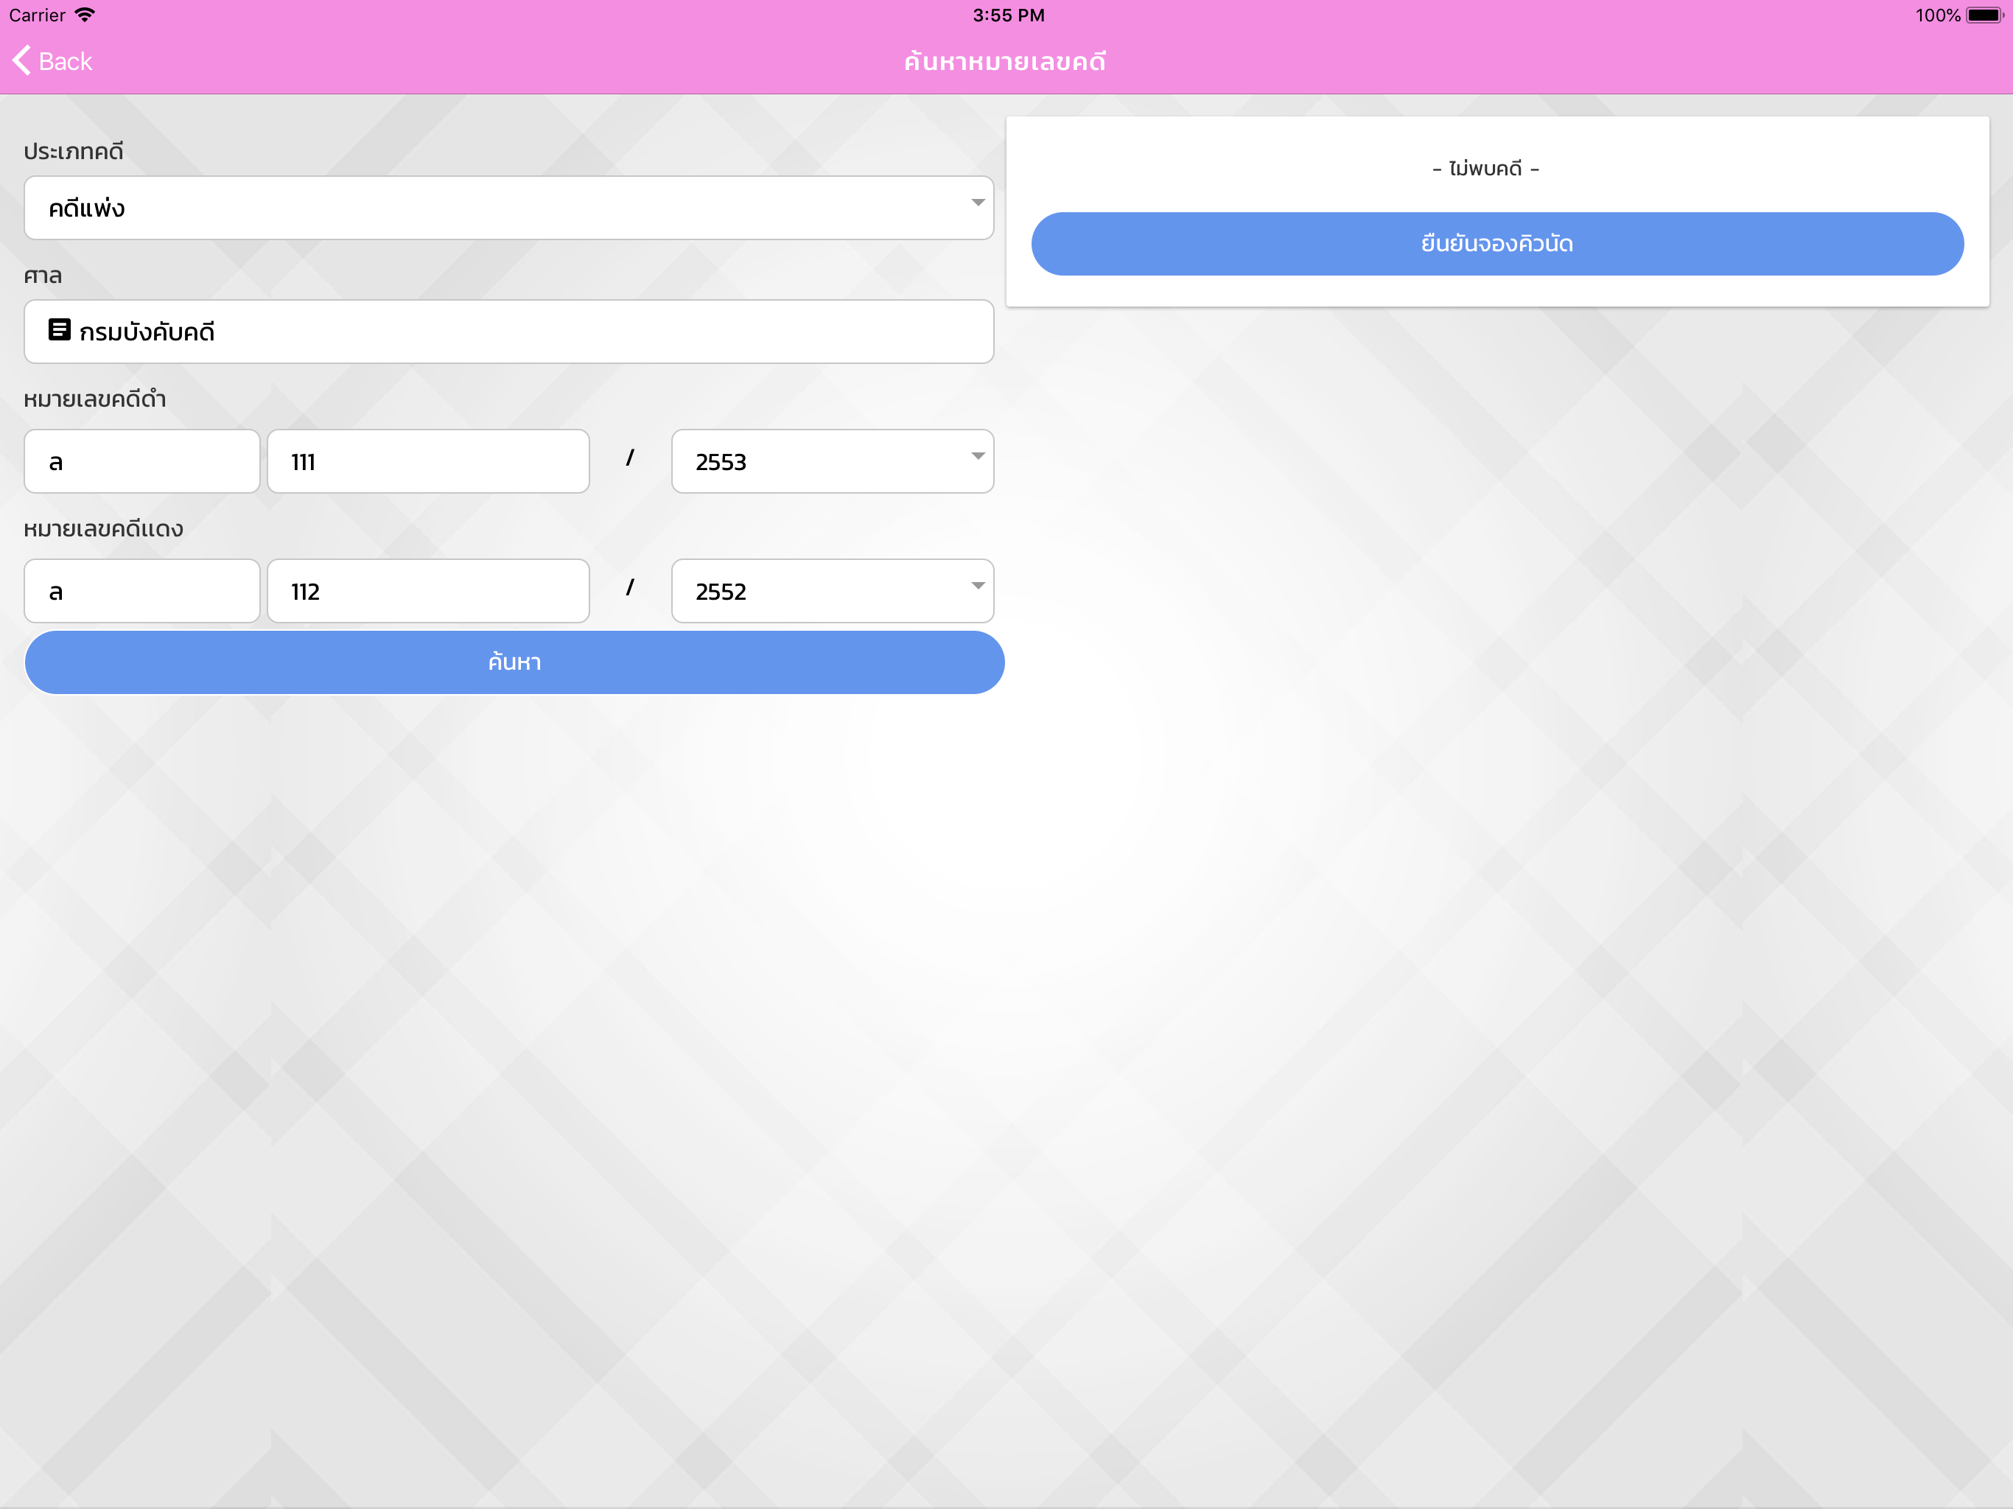Click the ศาล label
The image size is (2013, 1509).
tap(43, 275)
